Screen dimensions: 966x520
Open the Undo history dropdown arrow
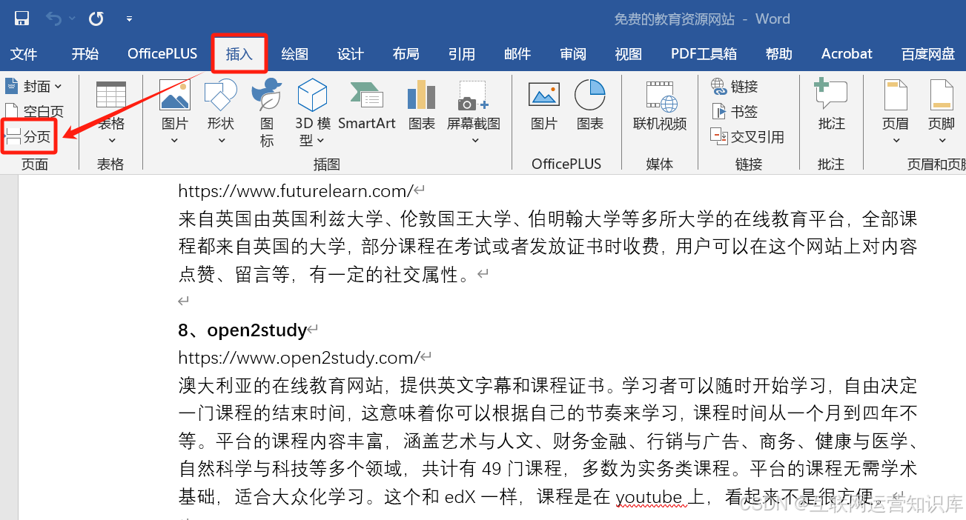pos(71,19)
